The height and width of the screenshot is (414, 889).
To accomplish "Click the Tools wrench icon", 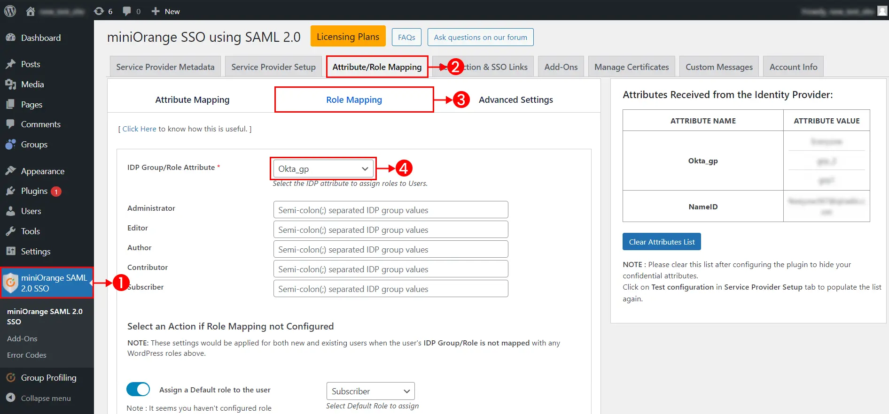I will point(11,231).
